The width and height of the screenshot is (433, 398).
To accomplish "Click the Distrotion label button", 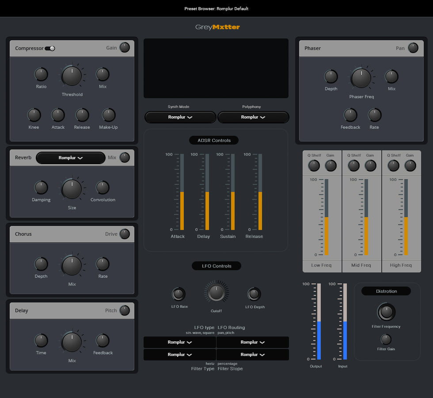I will pyautogui.click(x=386, y=291).
